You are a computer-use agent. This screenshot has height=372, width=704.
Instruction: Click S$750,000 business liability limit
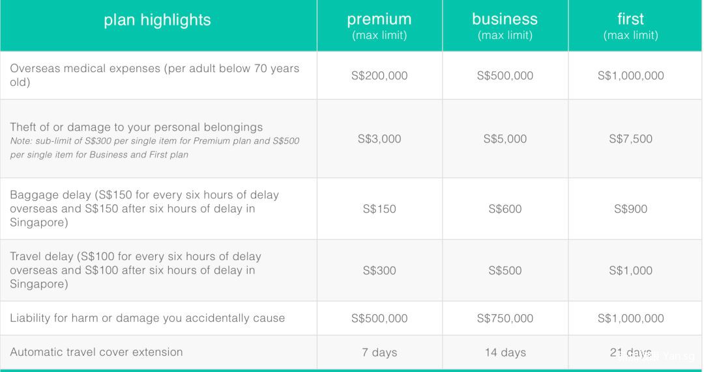pos(505,318)
